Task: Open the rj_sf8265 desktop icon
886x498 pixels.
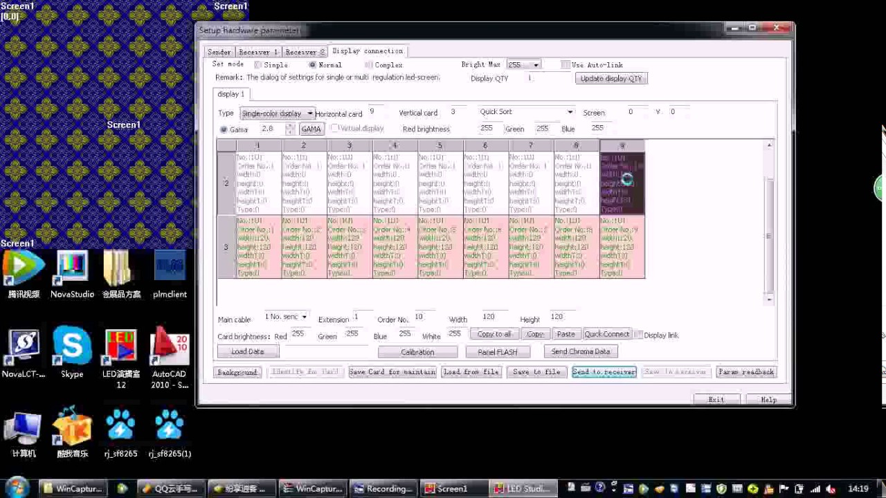Action: point(121,434)
